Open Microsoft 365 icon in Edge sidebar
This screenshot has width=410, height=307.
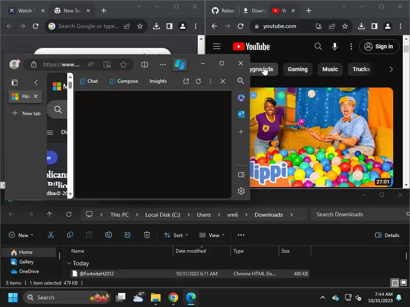coord(241,98)
